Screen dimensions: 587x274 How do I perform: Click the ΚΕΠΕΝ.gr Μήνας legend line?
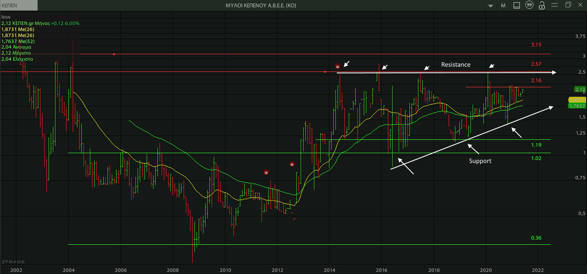point(40,23)
